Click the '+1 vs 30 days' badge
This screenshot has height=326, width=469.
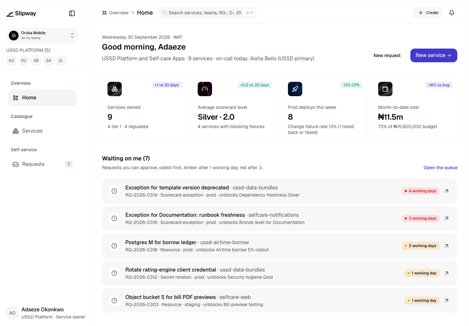pos(166,85)
